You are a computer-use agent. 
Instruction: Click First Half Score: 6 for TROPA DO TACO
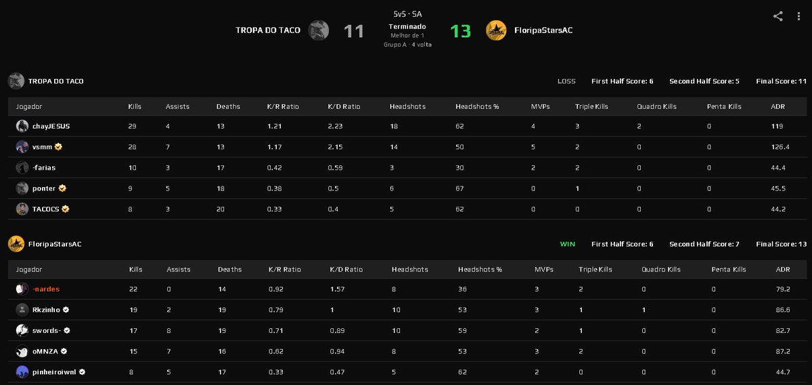pos(622,81)
